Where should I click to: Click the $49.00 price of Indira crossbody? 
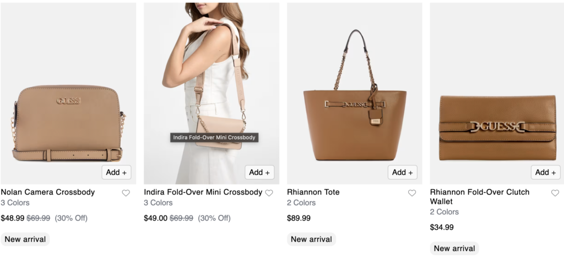coord(156,218)
